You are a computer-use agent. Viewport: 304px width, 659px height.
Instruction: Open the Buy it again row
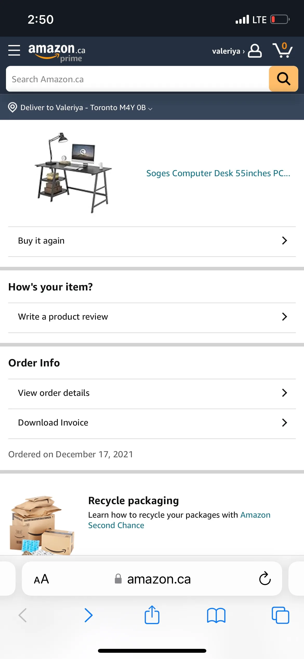click(x=152, y=241)
